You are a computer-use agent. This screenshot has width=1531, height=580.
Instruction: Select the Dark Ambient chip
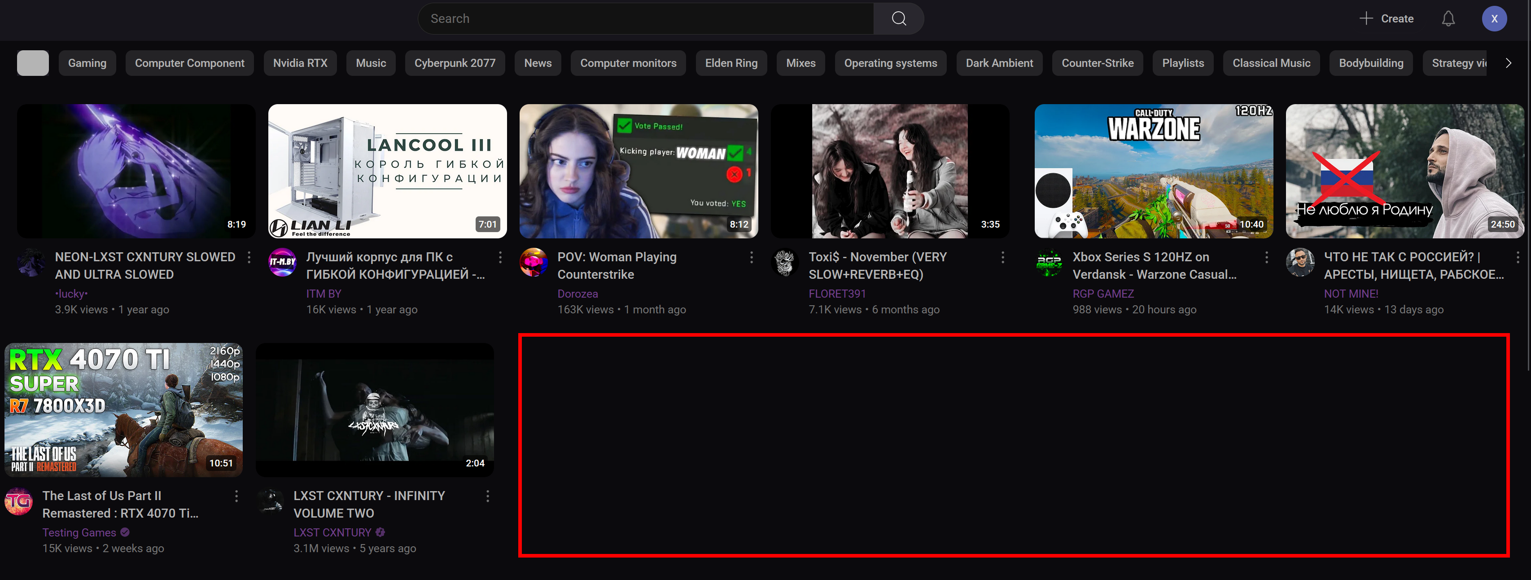999,63
